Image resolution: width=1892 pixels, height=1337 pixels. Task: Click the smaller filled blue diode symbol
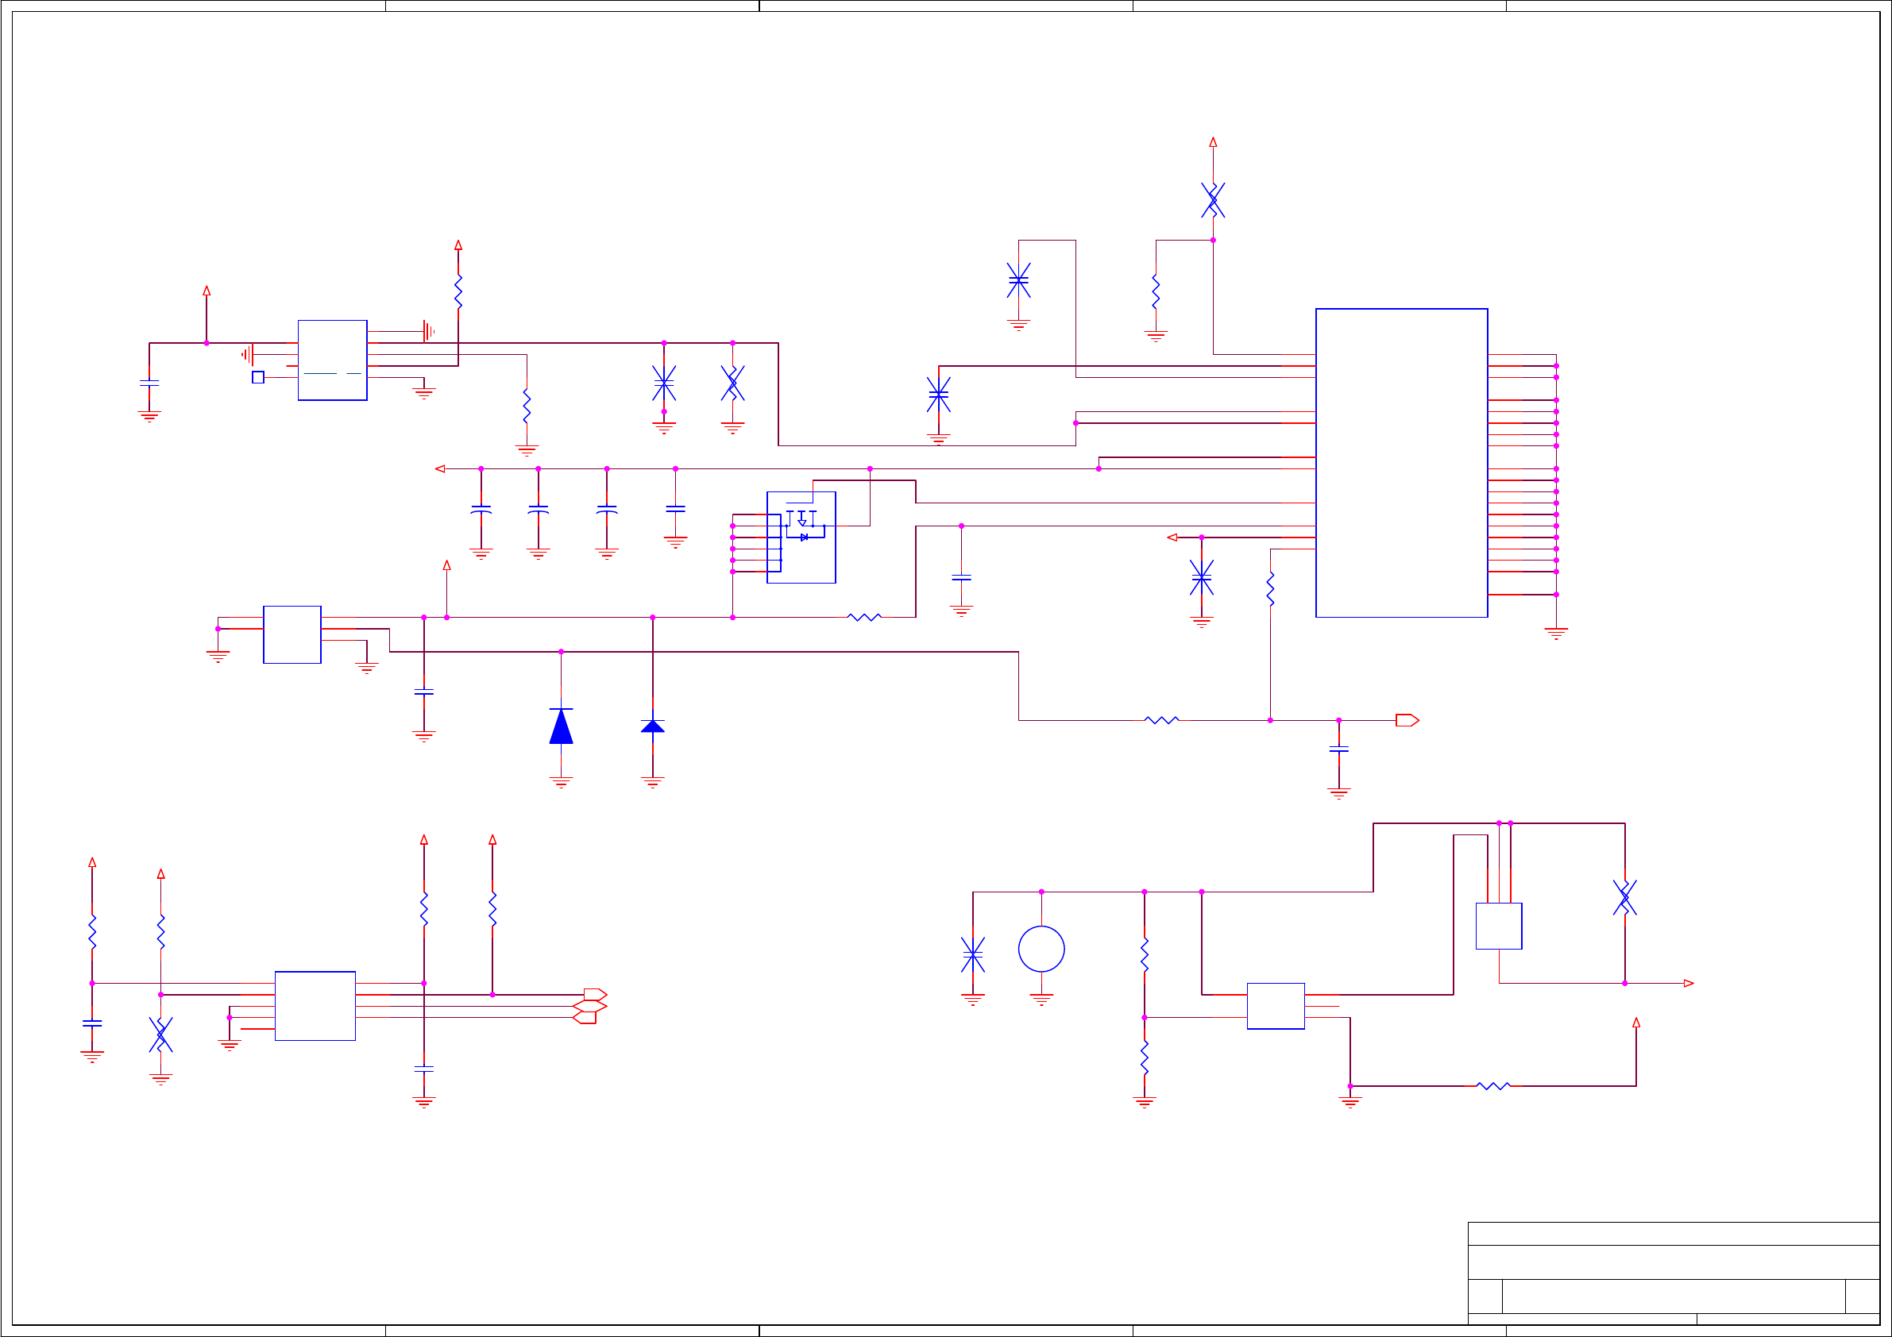click(x=653, y=726)
